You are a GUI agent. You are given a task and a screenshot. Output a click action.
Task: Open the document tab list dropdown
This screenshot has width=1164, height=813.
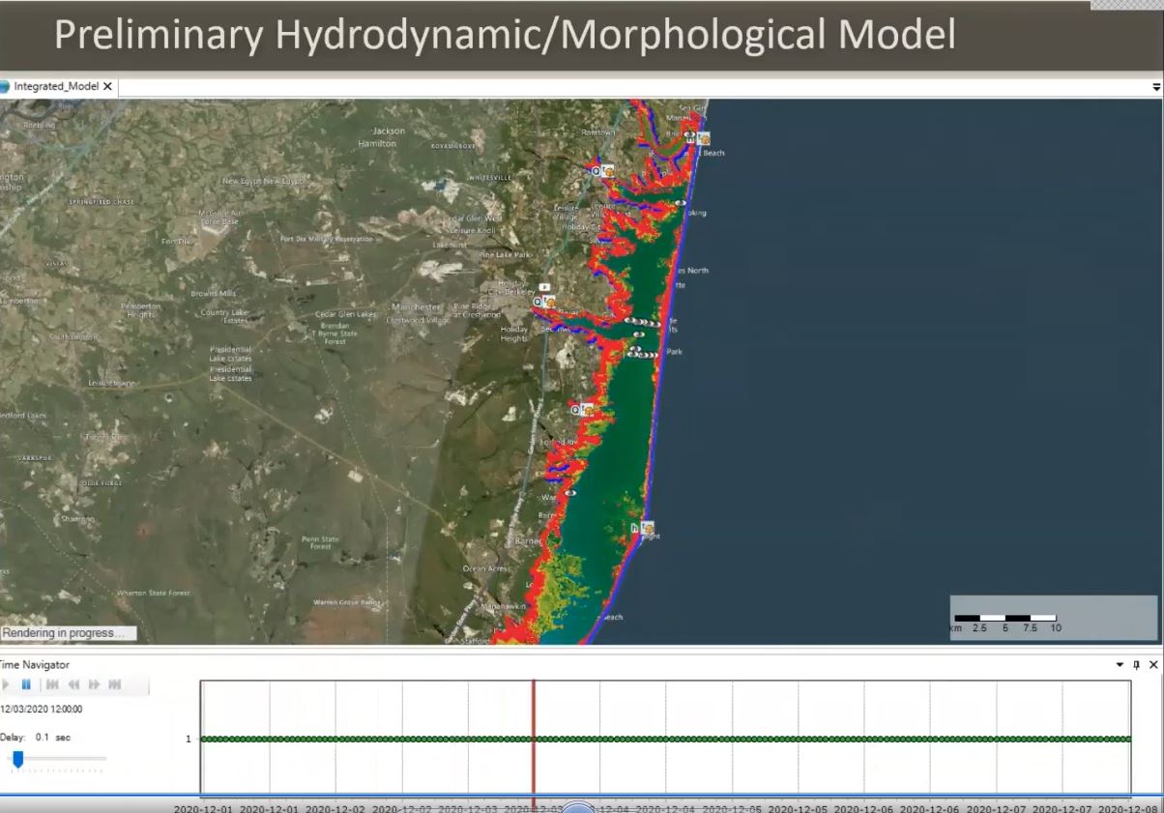[1156, 87]
